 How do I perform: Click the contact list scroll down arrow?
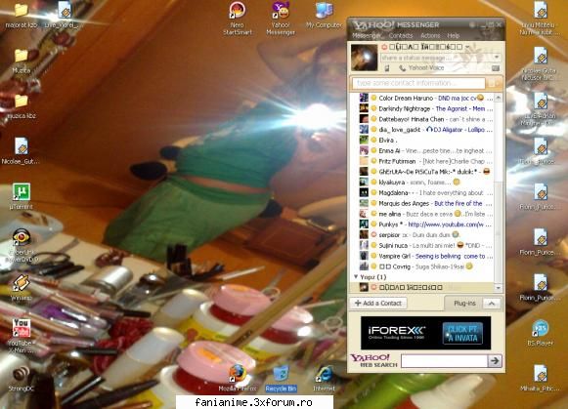click(x=499, y=288)
